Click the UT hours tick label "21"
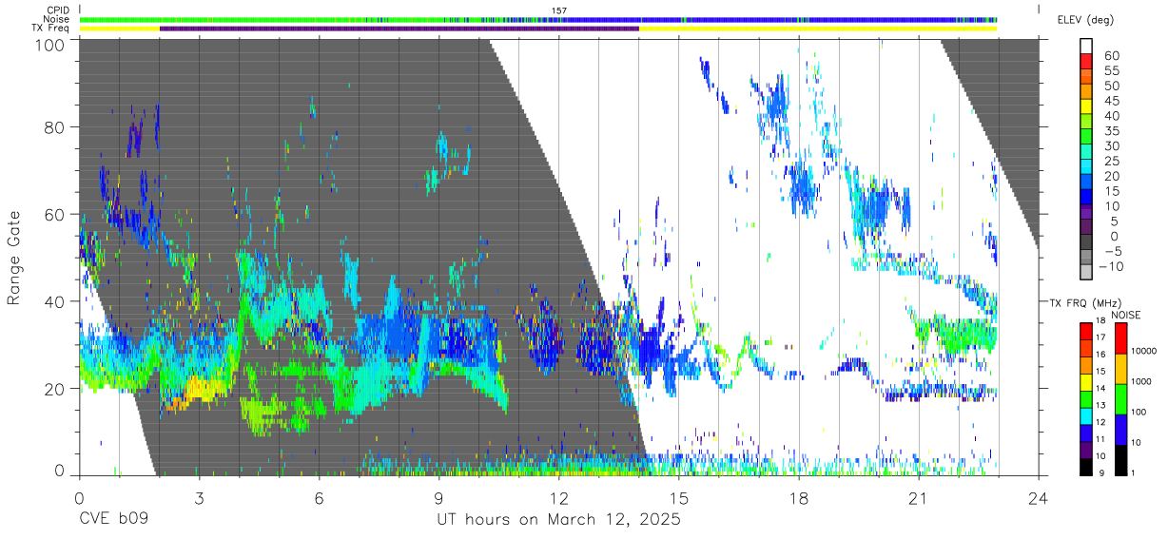This screenshot has height=539, width=1168. (x=919, y=497)
